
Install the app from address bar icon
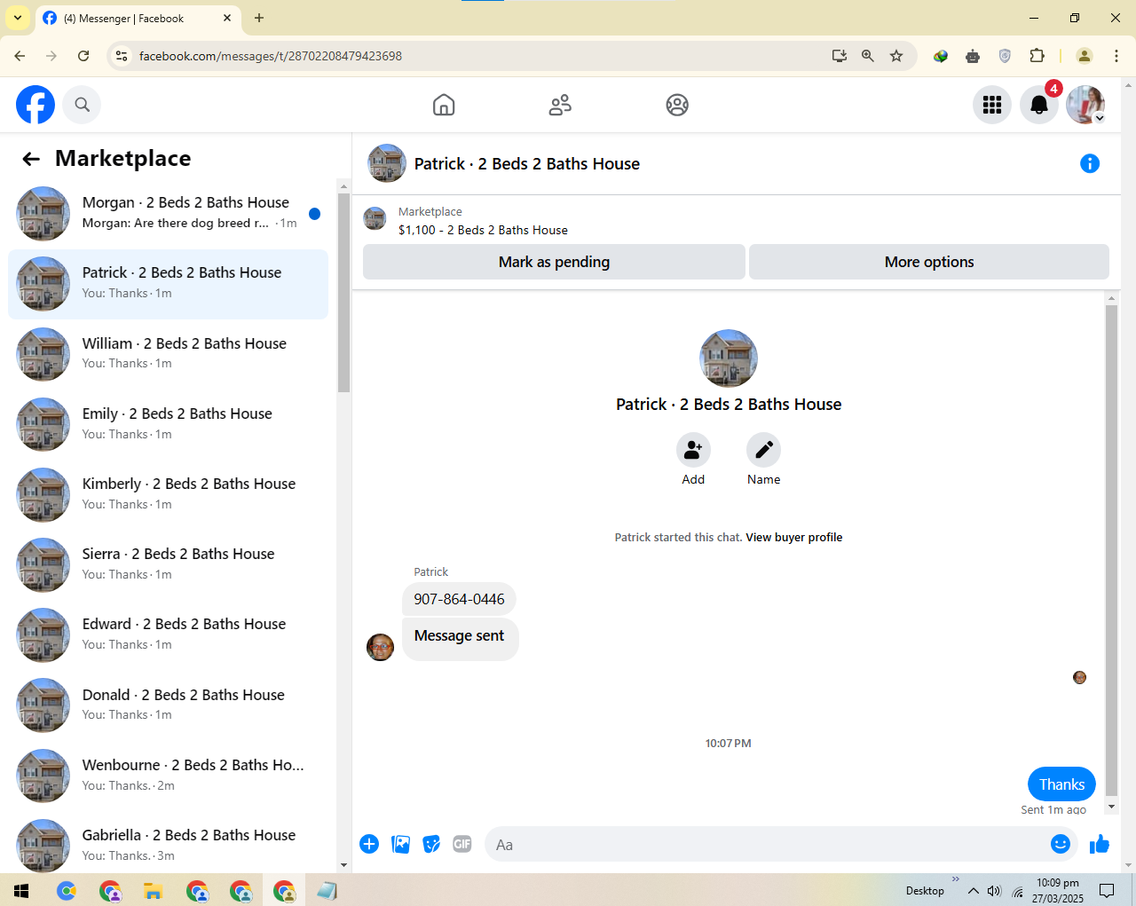tap(840, 56)
